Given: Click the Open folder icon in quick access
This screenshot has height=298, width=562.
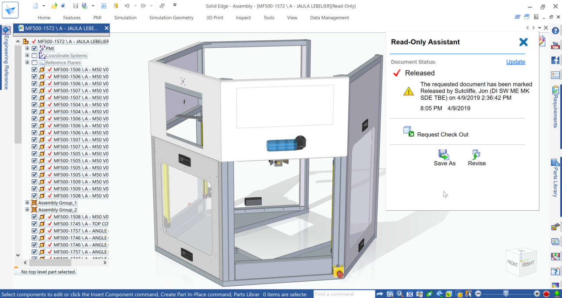Looking at the screenshot, I should [x=54, y=6].
